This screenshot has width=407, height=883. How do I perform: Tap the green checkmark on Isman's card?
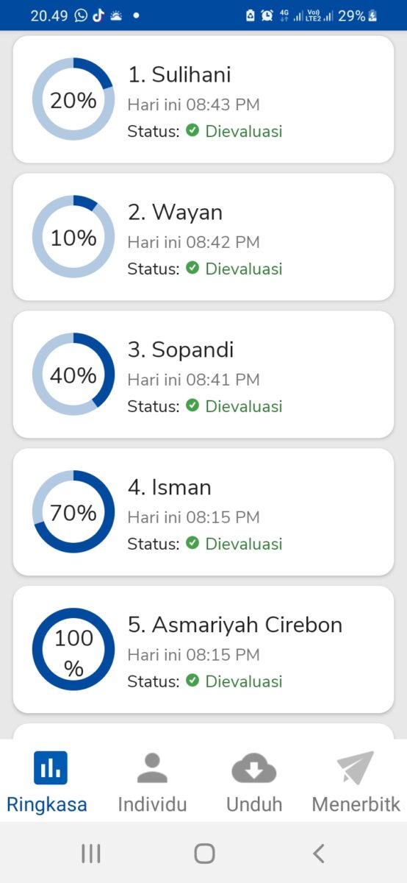click(192, 543)
